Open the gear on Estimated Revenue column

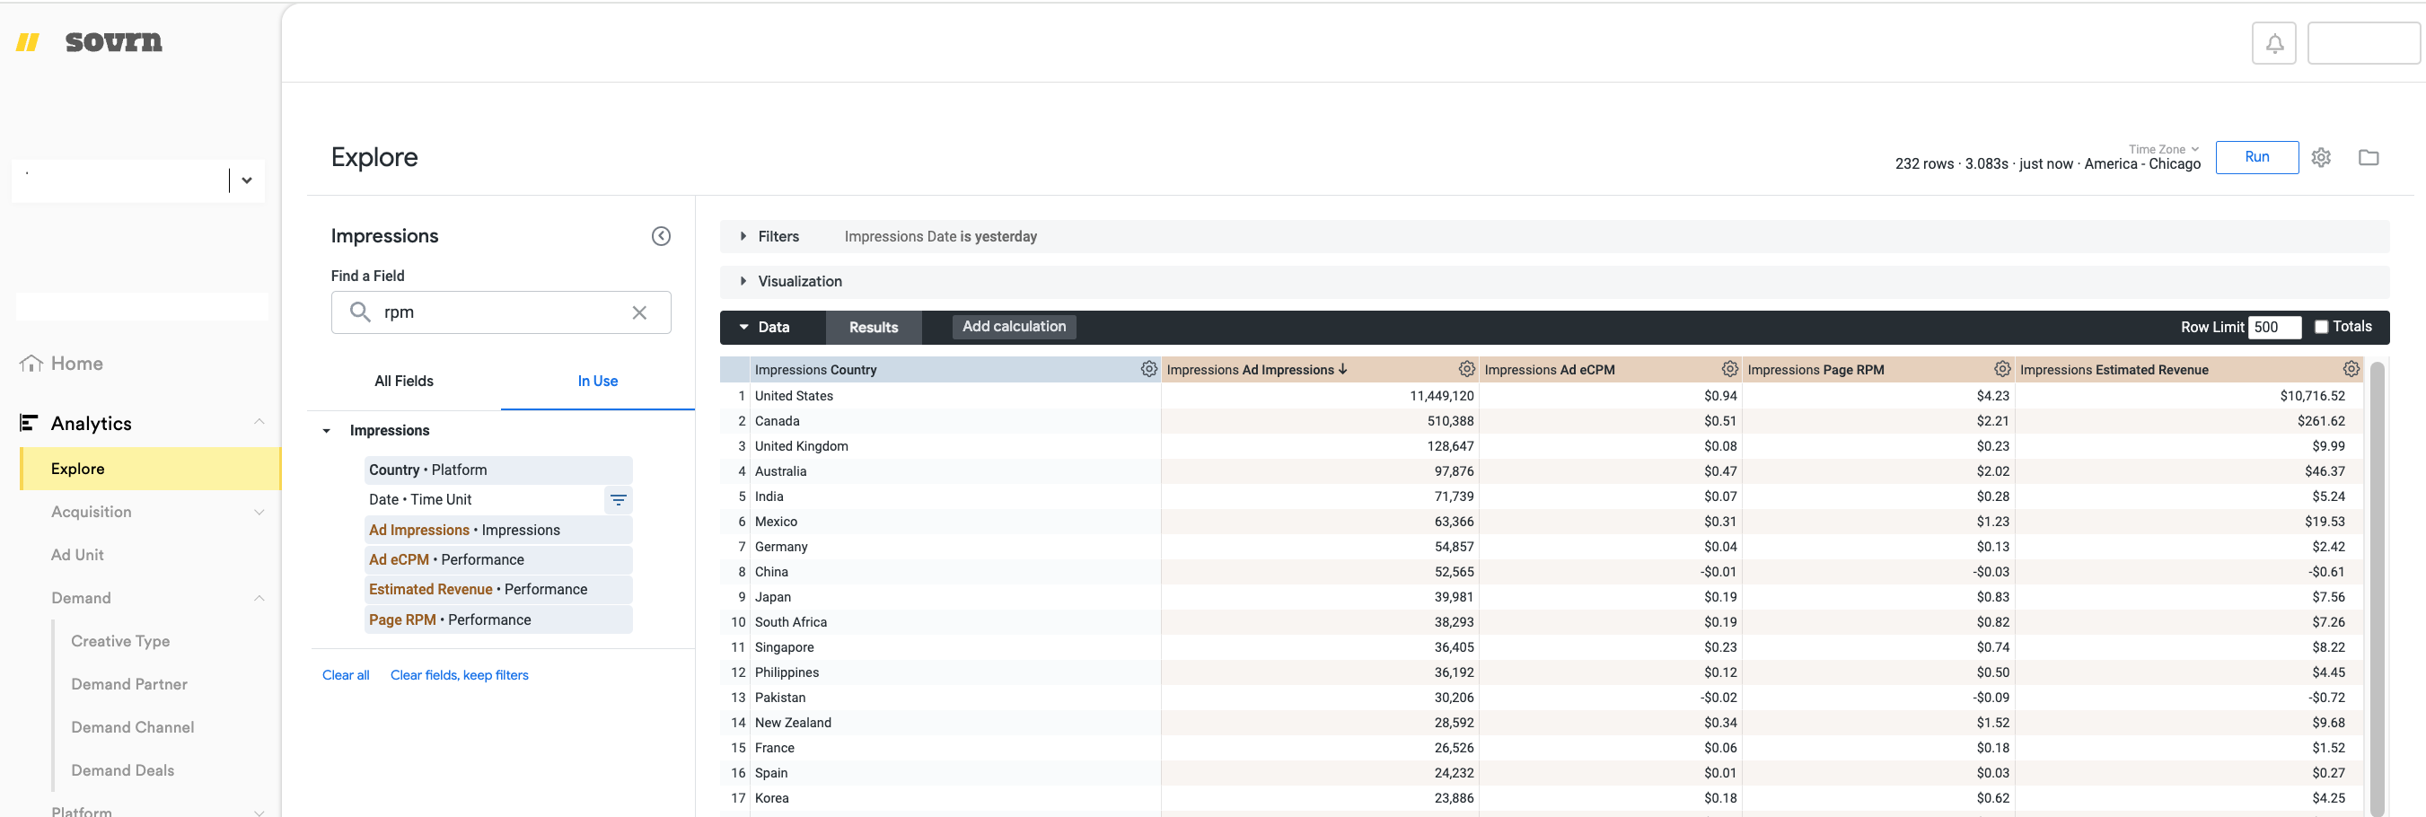tap(2351, 369)
